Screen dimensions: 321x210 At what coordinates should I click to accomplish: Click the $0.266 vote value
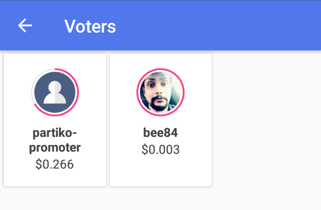point(54,165)
